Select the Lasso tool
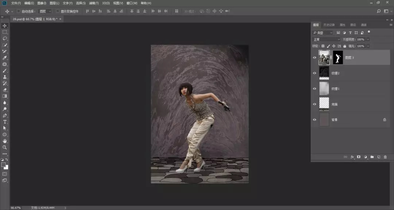This screenshot has width=394, height=210. (x=5, y=38)
